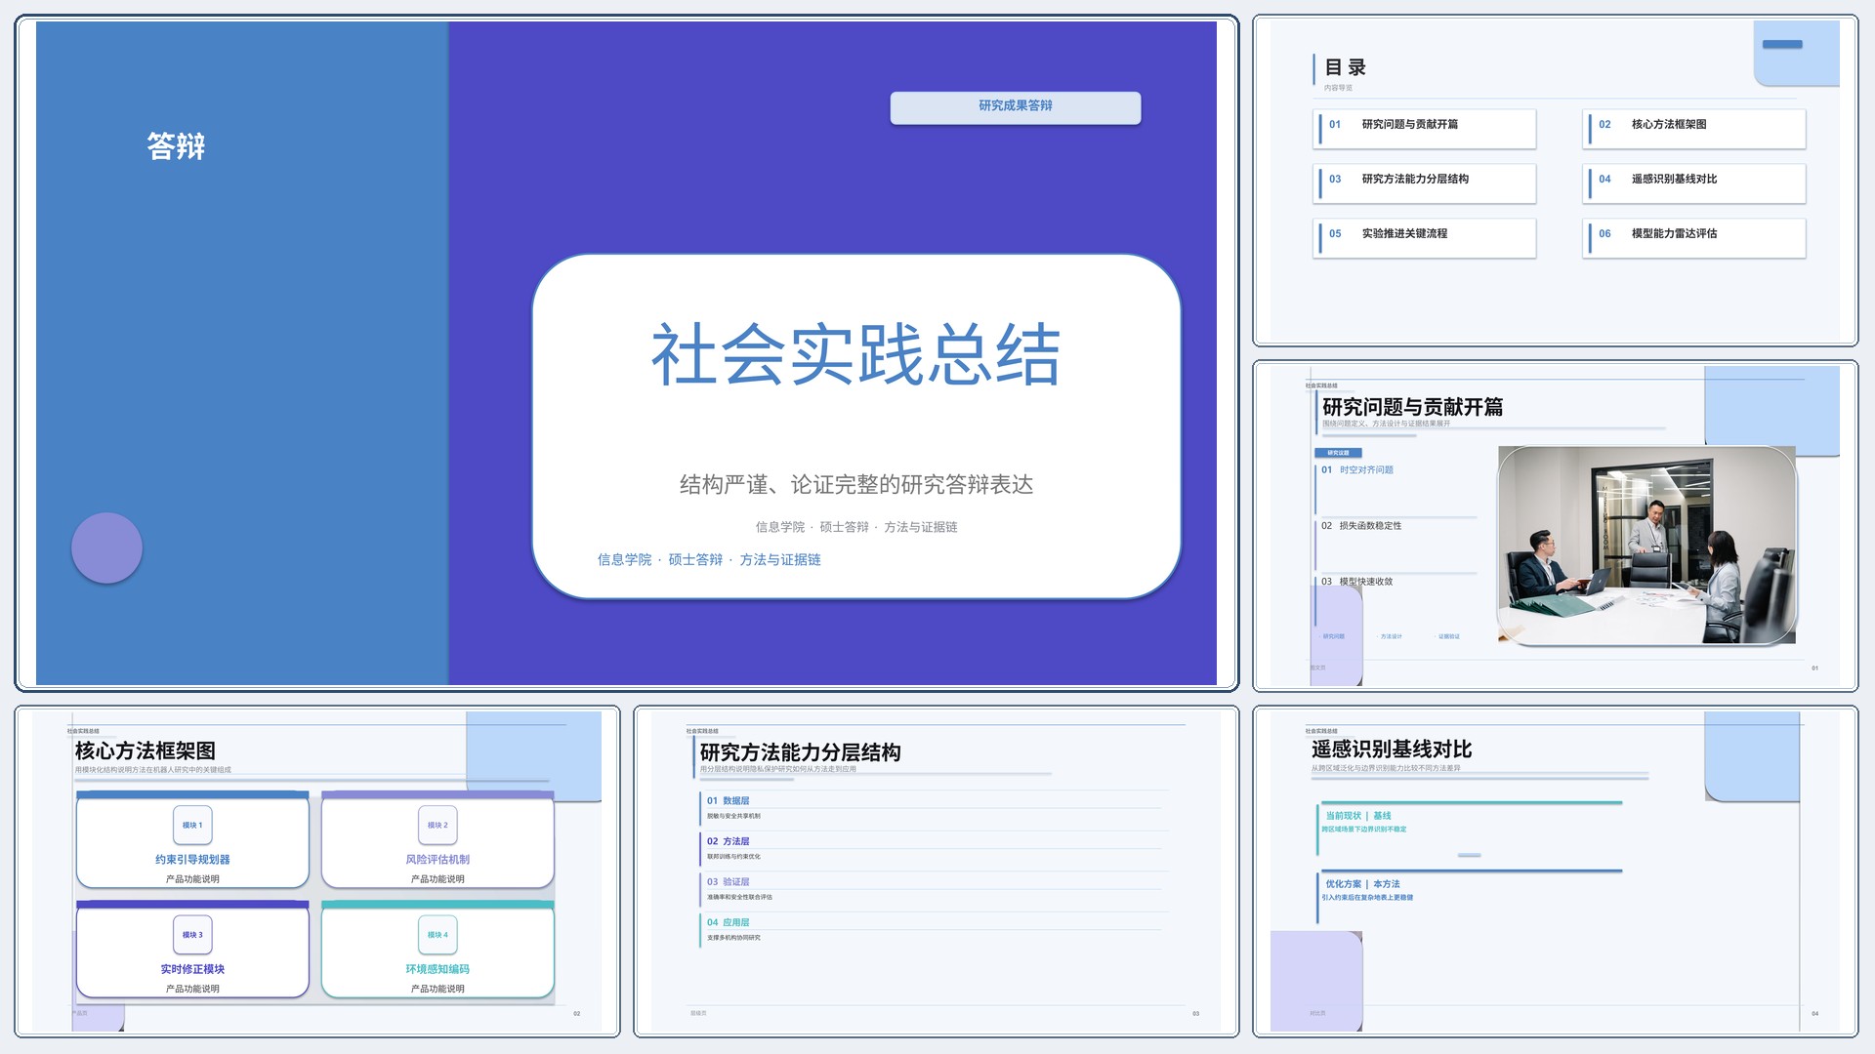The image size is (1875, 1054).
Task: Select subtitle 结构严谨、论证完整的研究答辩表达
Action: point(856,484)
